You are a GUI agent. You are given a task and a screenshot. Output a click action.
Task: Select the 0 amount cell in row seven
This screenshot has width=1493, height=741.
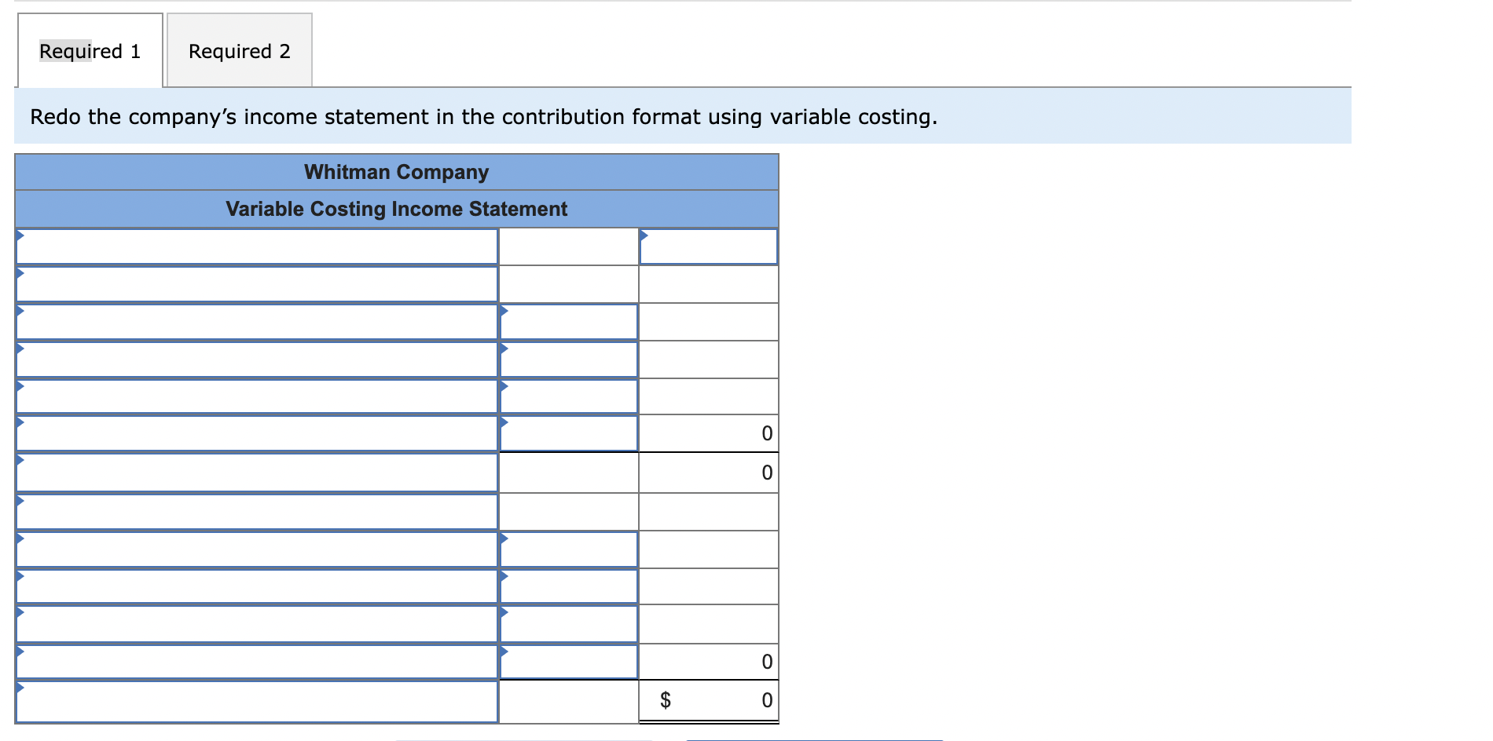tap(707, 472)
